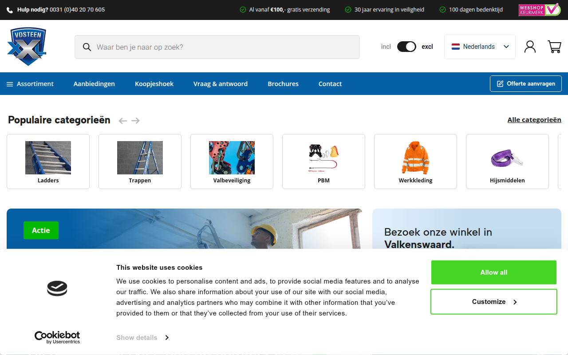Viewport: 568px width, 355px height.
Task: Click the 30 jaar ervaring in veiligheid text
Action: pyautogui.click(x=389, y=10)
